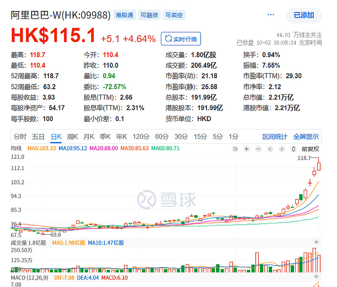Click the MA10:95.12 legend label
This screenshot has height=287, width=337.
(x=73, y=148)
